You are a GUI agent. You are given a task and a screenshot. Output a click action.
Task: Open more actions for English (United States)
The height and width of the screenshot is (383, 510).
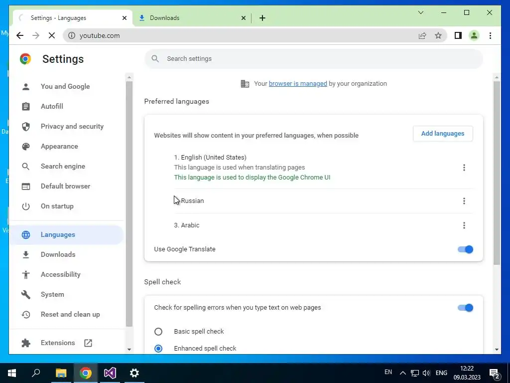tap(464, 168)
